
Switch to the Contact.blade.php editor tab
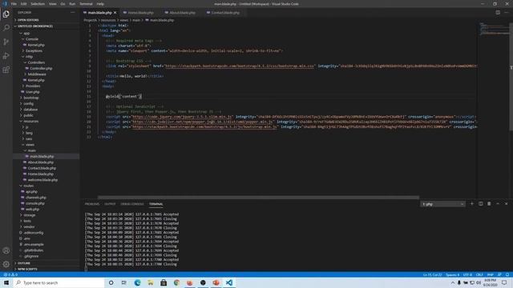click(225, 13)
